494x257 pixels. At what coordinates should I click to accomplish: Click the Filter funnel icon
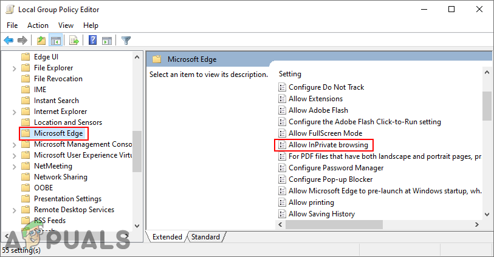click(x=126, y=41)
